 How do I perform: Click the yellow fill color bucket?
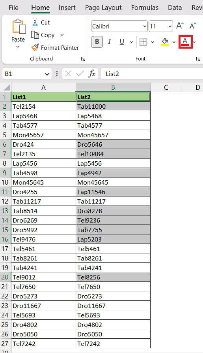tap(165, 42)
